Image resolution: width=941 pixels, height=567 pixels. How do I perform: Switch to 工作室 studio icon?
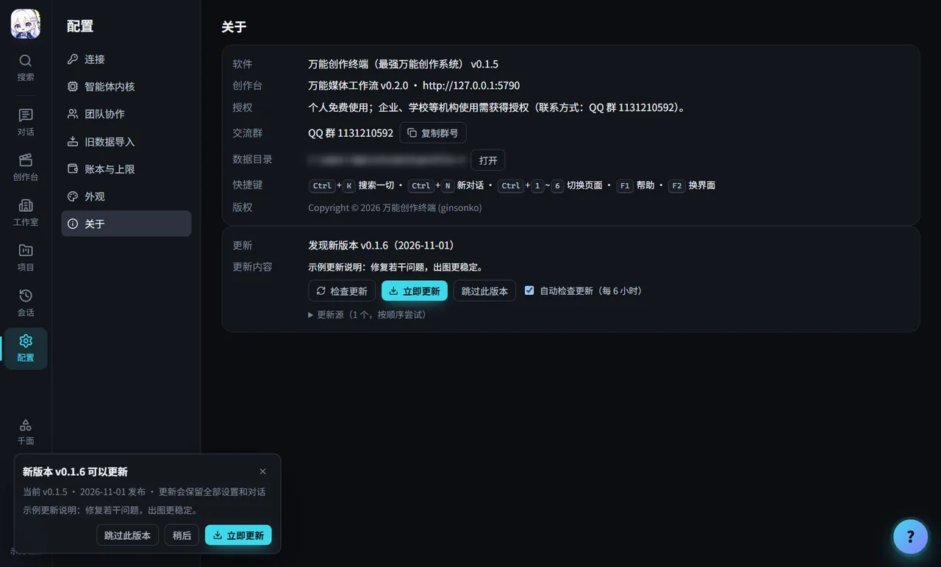coord(26,212)
